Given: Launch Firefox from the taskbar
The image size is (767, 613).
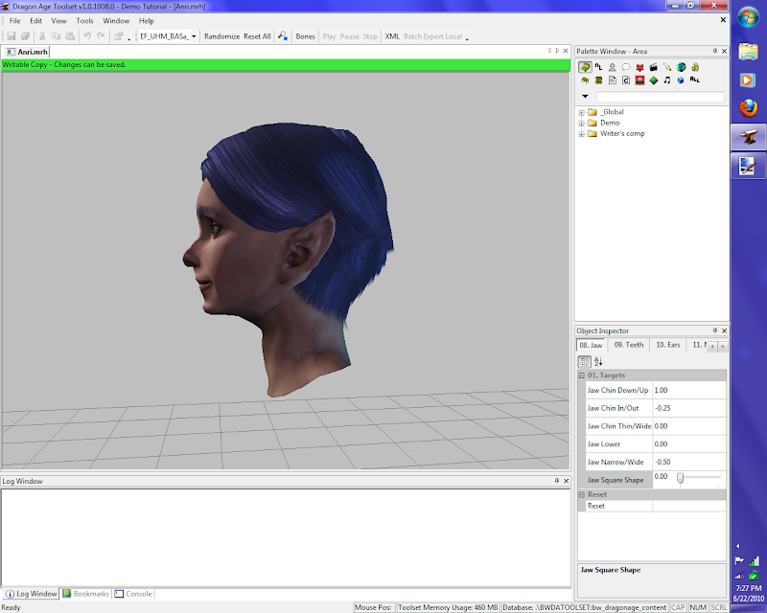Looking at the screenshot, I should tap(748, 108).
